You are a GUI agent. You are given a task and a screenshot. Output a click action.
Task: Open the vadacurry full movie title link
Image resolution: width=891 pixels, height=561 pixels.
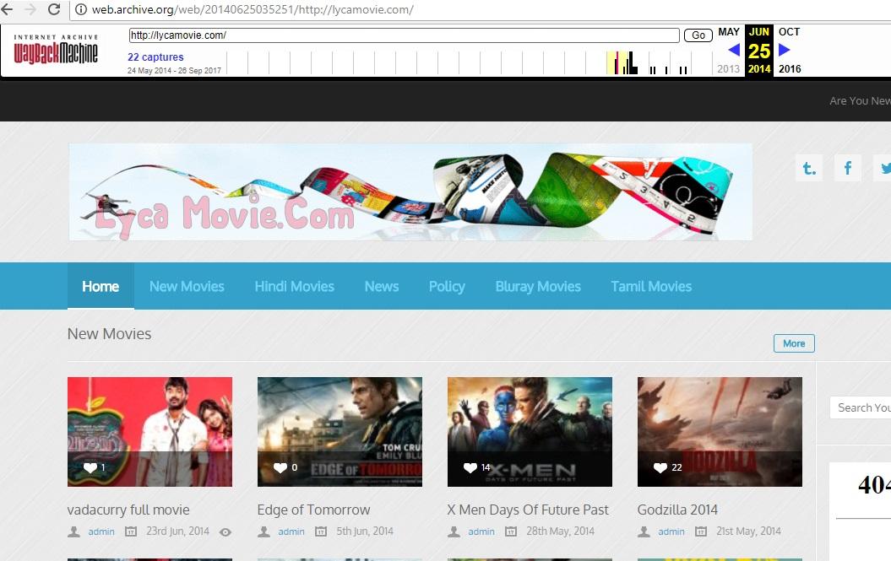[128, 510]
